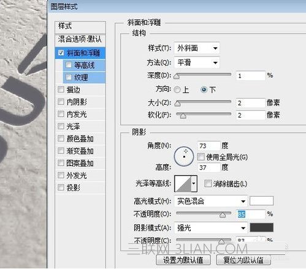The height and width of the screenshot is (269, 306).
Task: Select the 内阴影 list entry label
Action: 77,102
